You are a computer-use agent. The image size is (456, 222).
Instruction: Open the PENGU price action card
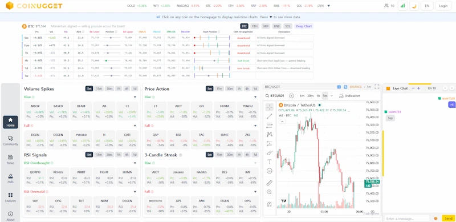(x=248, y=111)
